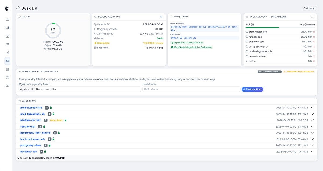Click the Hasło klucza input field

pos(191,89)
